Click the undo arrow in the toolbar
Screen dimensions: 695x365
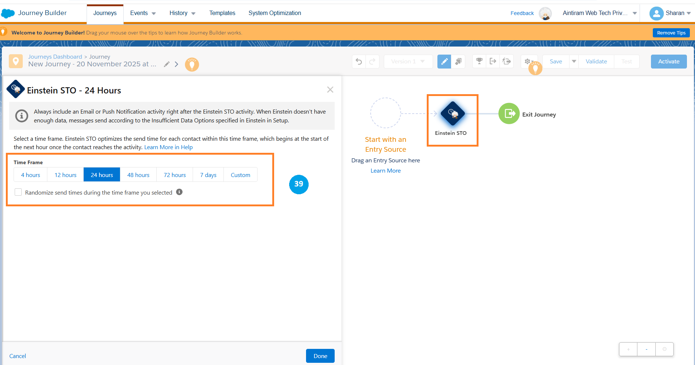coord(359,62)
